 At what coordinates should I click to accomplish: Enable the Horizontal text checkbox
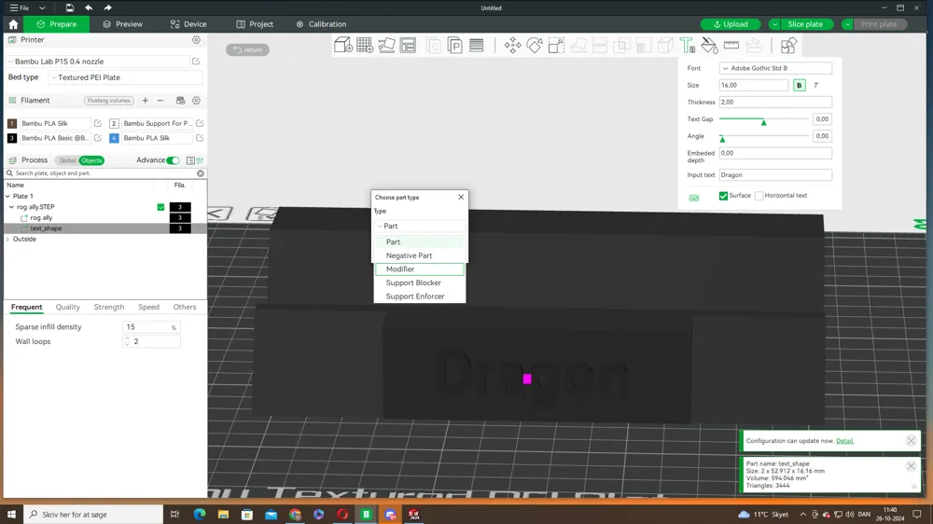pyautogui.click(x=759, y=196)
